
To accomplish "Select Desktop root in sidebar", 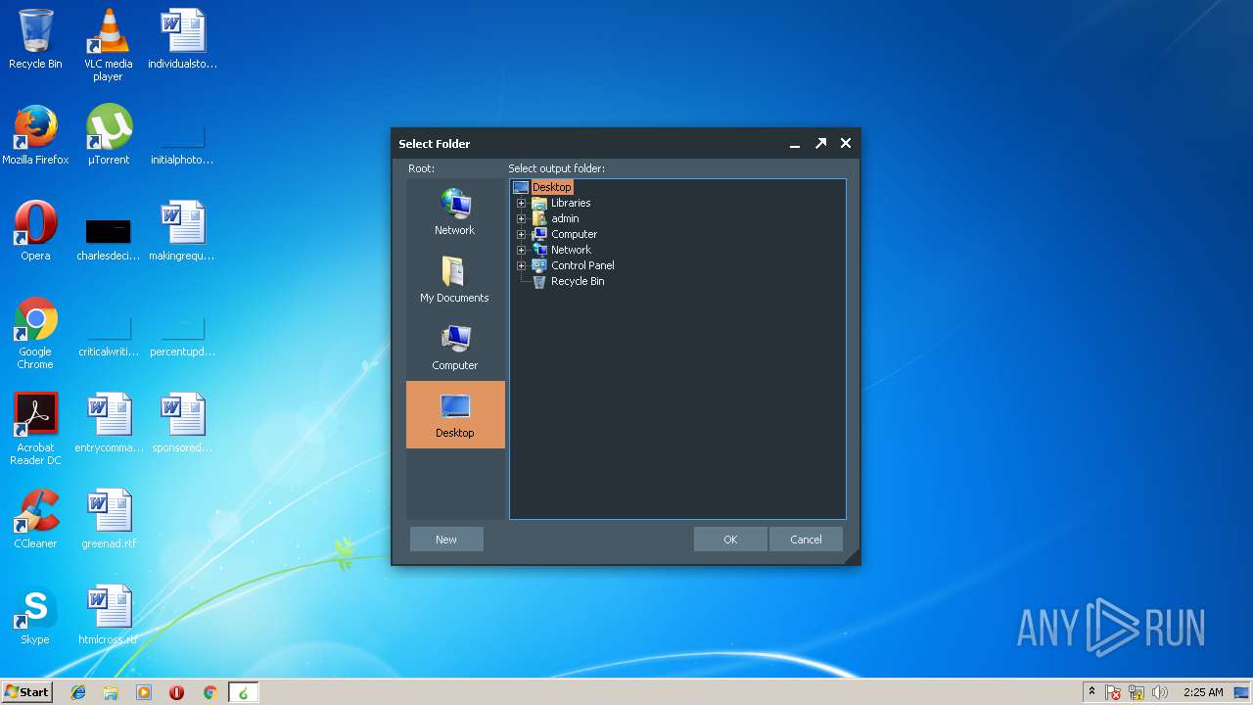I will (455, 415).
